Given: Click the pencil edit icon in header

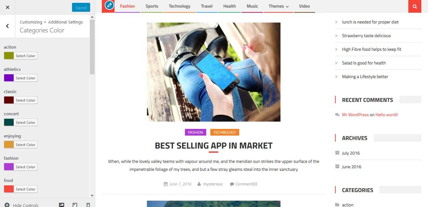Looking at the screenshot, I should pyautogui.click(x=109, y=6).
